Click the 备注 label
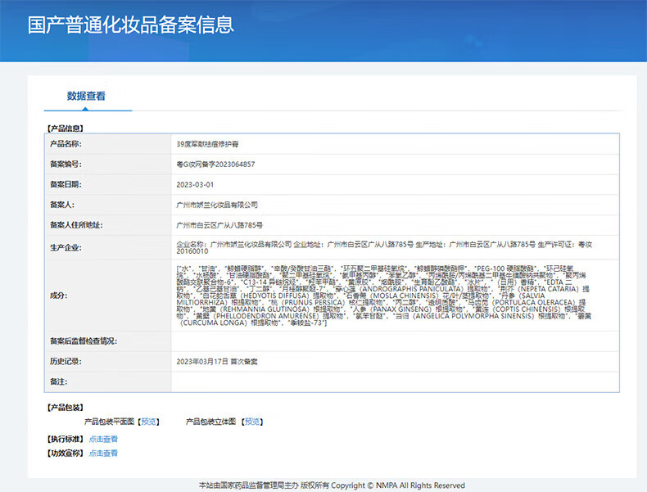Viewport: 647px width, 492px height. point(59,381)
